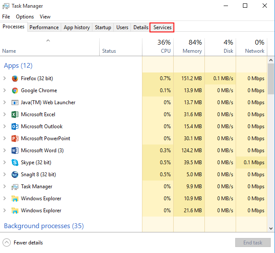Click Google Chrome CPU value 0.1%
This screenshot has height=253, width=275.
[165, 90]
